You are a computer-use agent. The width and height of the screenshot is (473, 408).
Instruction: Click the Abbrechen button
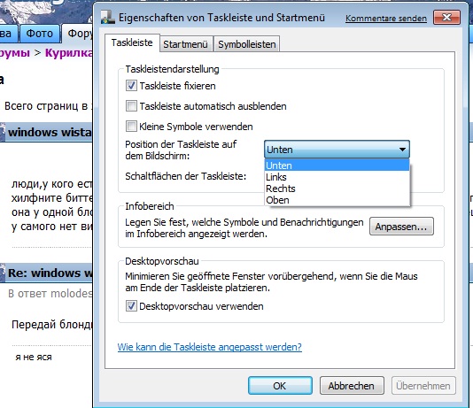pos(352,385)
